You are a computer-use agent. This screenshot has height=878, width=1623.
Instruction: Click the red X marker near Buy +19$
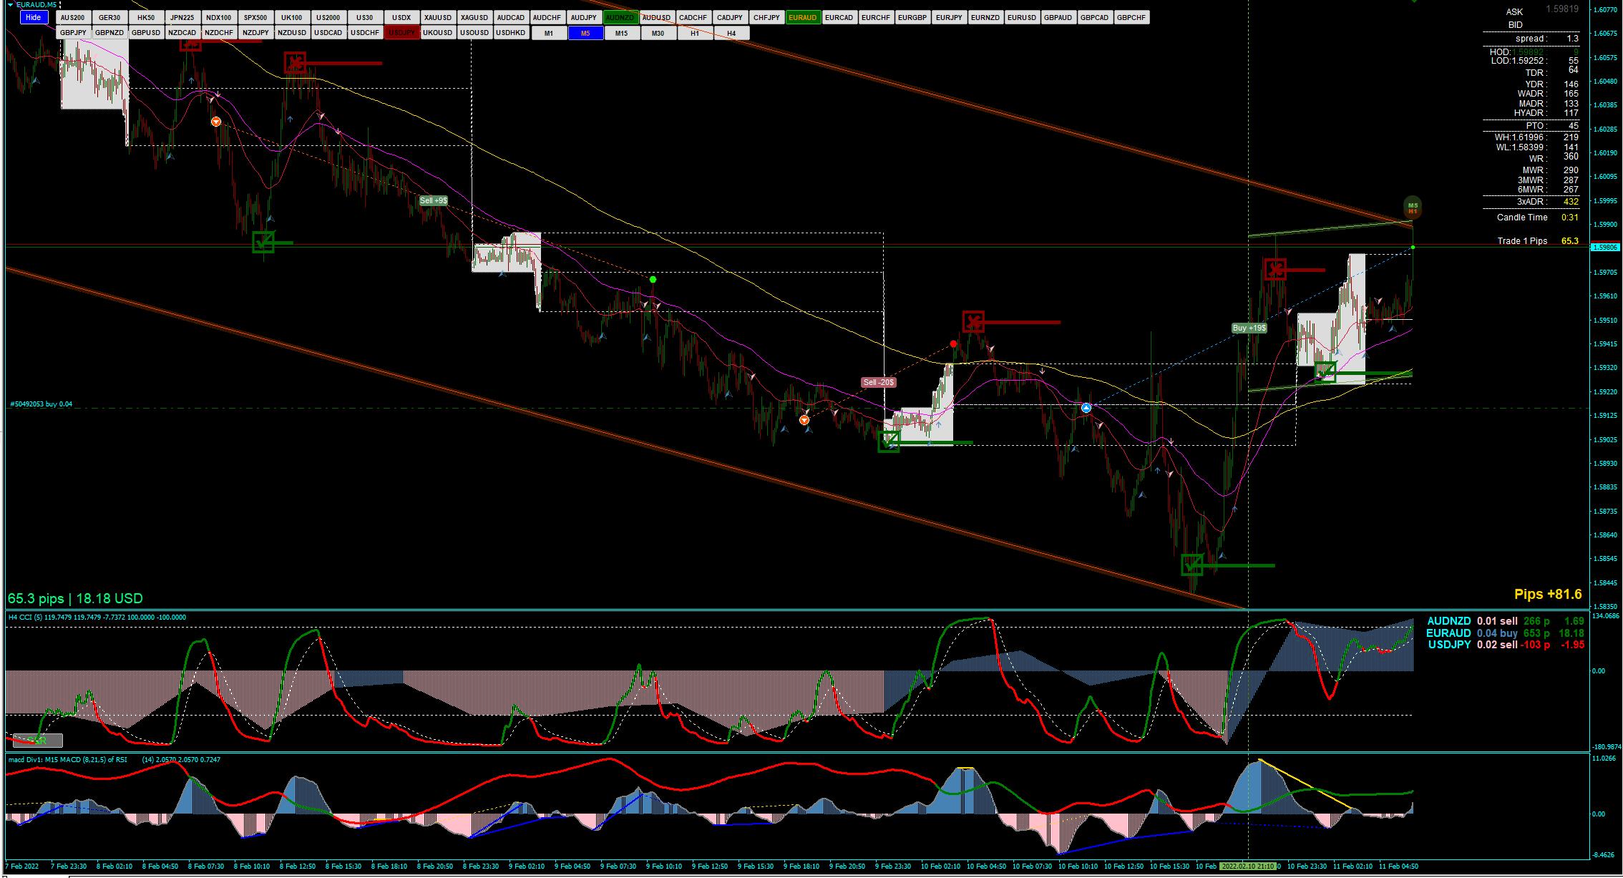tap(1274, 270)
